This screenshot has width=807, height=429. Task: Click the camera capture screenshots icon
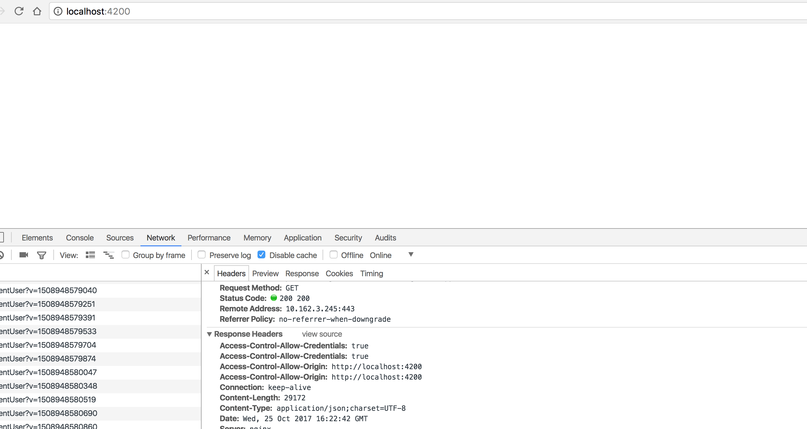coord(24,255)
